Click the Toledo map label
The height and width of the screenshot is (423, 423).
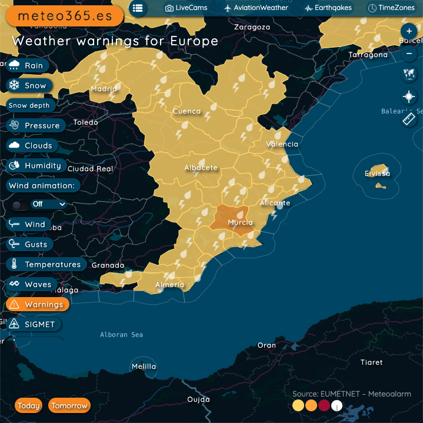click(x=85, y=122)
